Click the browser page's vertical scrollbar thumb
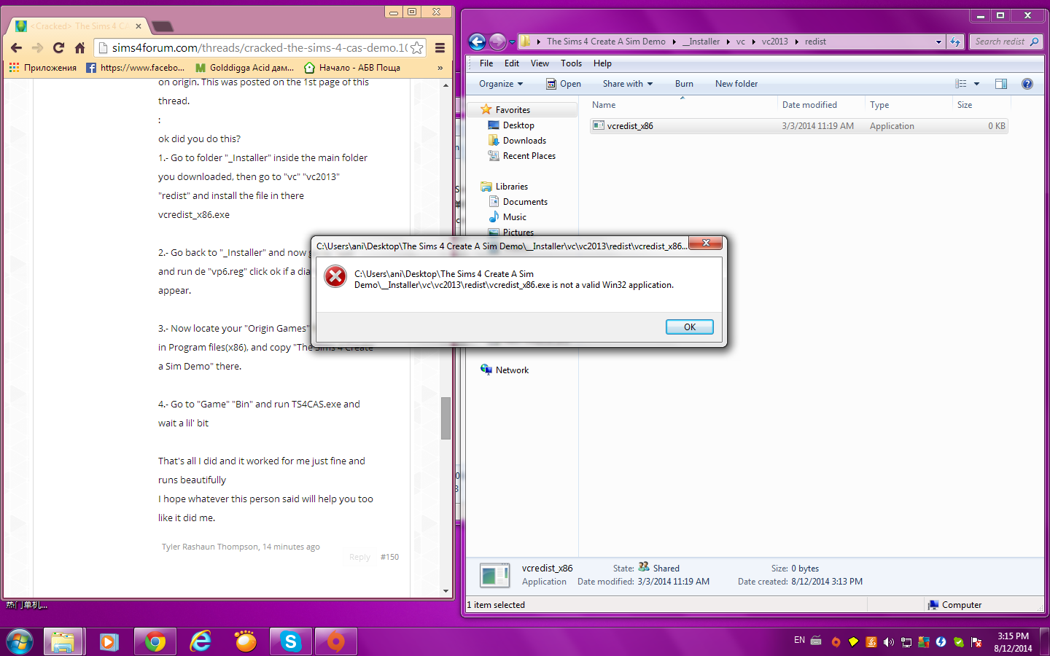This screenshot has height=656, width=1050. (446, 418)
